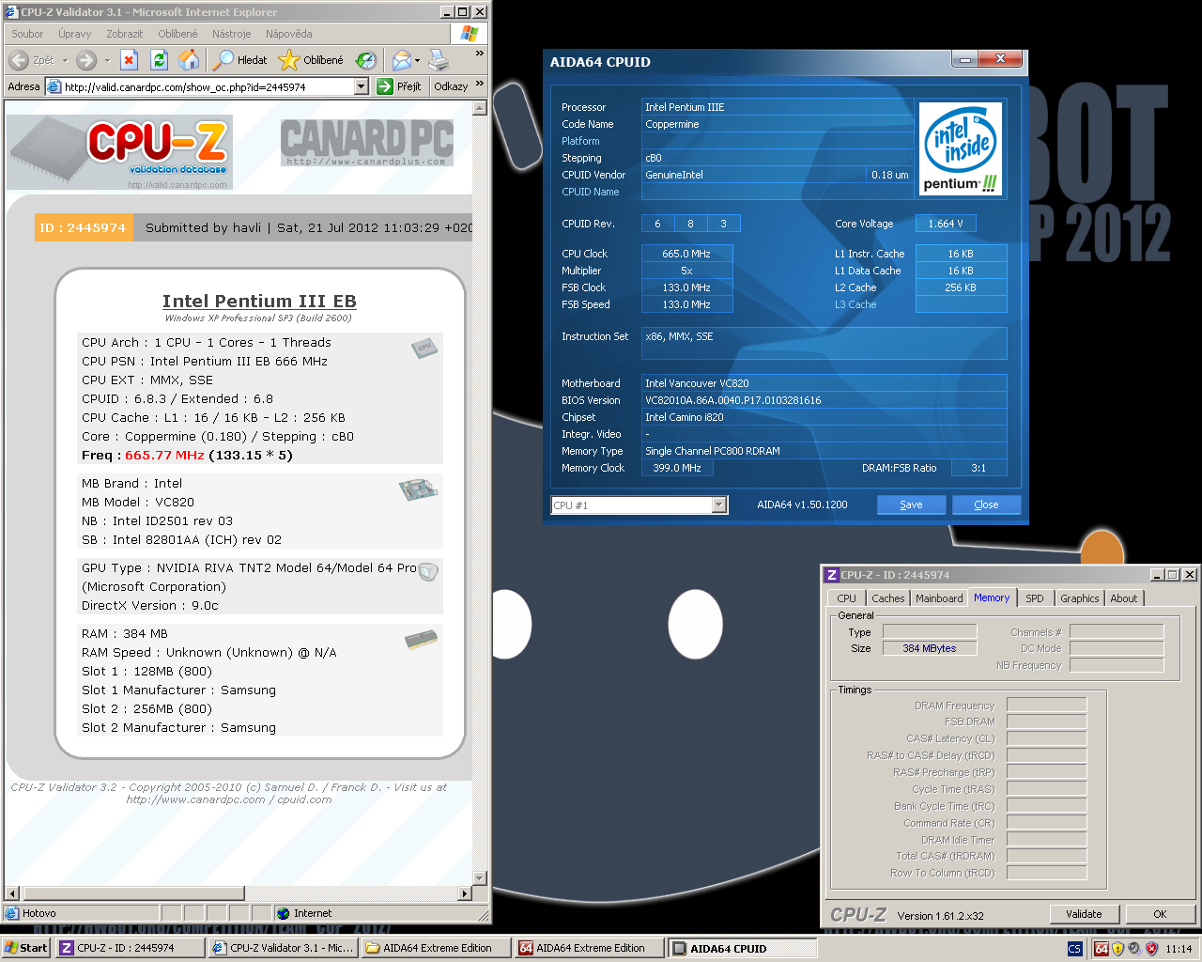Click the IE Forward arrow icon

click(86, 60)
